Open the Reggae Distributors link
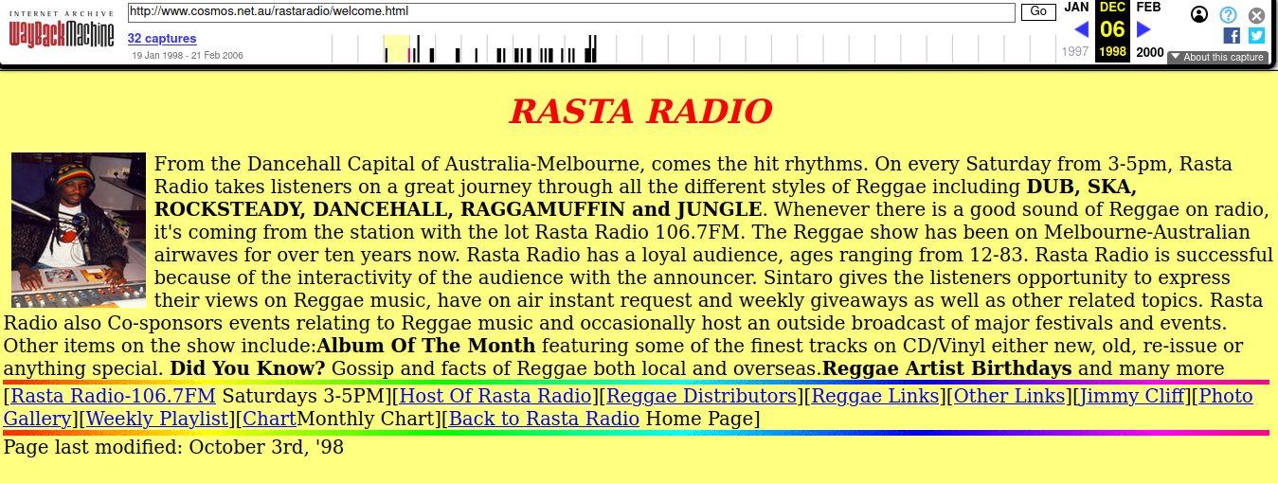Screen dimensions: 1278x483 click(702, 396)
